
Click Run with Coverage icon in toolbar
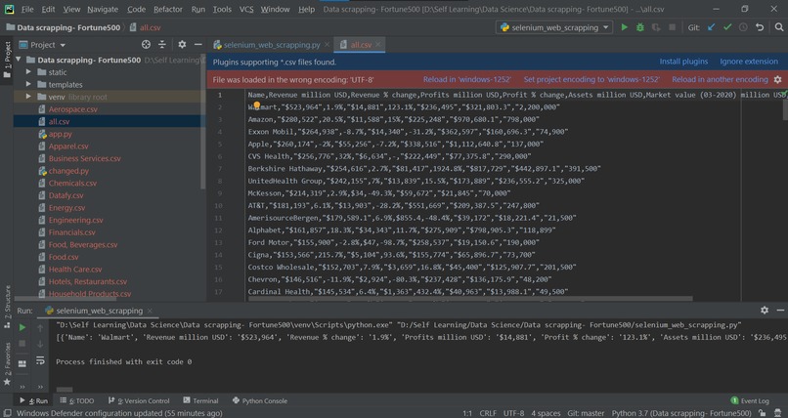[656, 27]
